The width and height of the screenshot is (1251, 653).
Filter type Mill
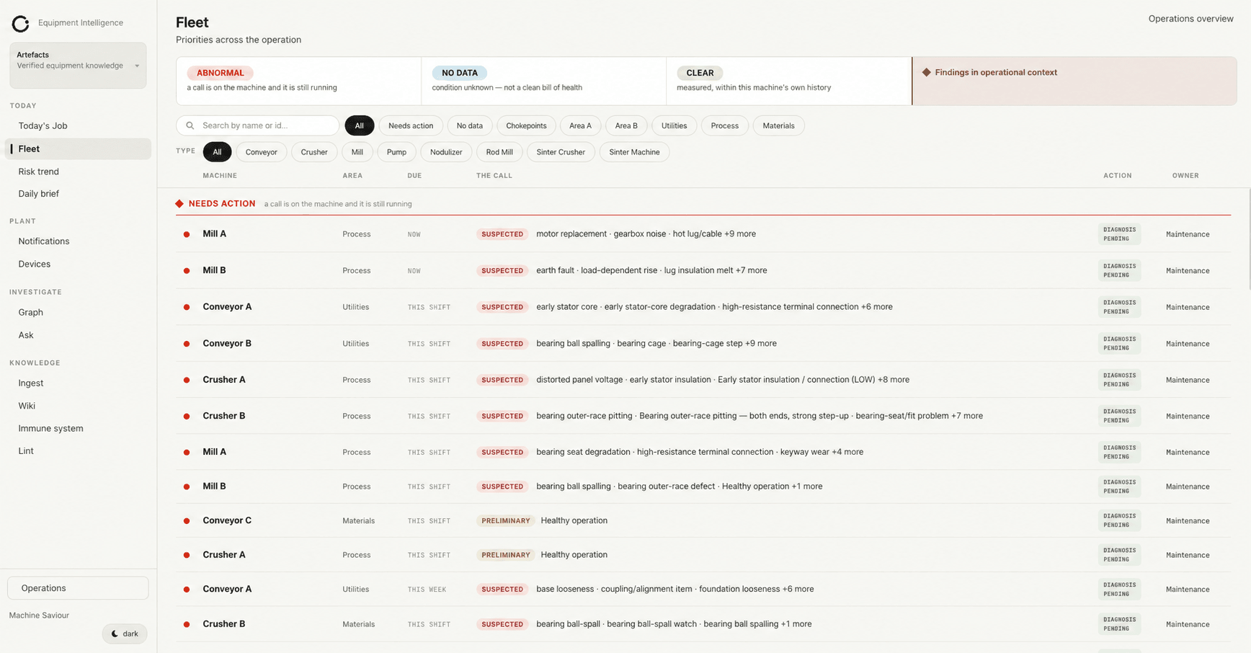pos(357,152)
